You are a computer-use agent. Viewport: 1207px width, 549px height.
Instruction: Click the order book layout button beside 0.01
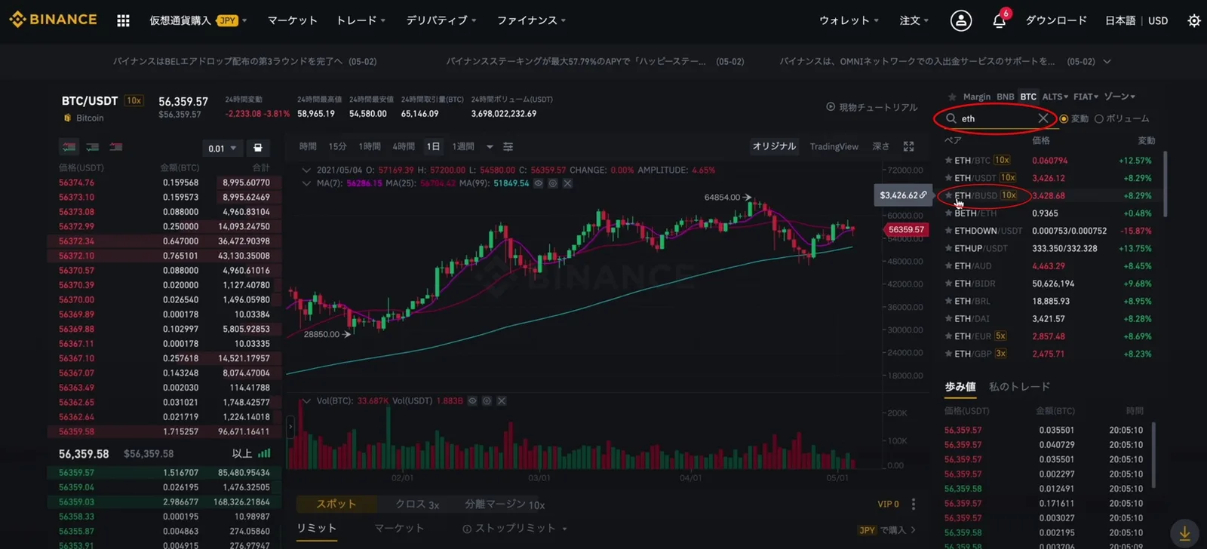[x=257, y=148]
